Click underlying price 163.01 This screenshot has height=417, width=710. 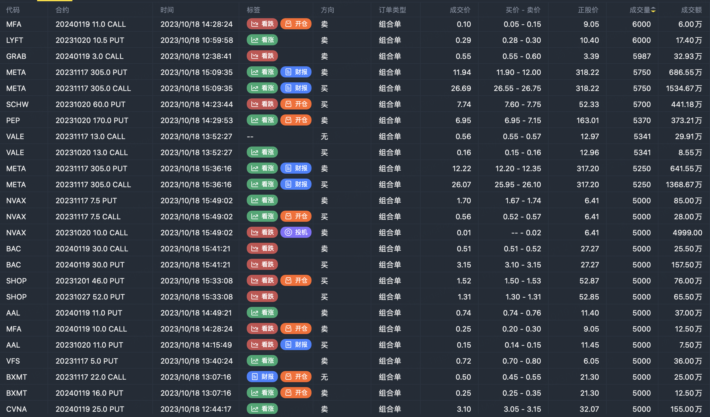588,121
